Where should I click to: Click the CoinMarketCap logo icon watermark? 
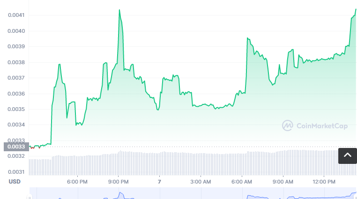(x=287, y=125)
